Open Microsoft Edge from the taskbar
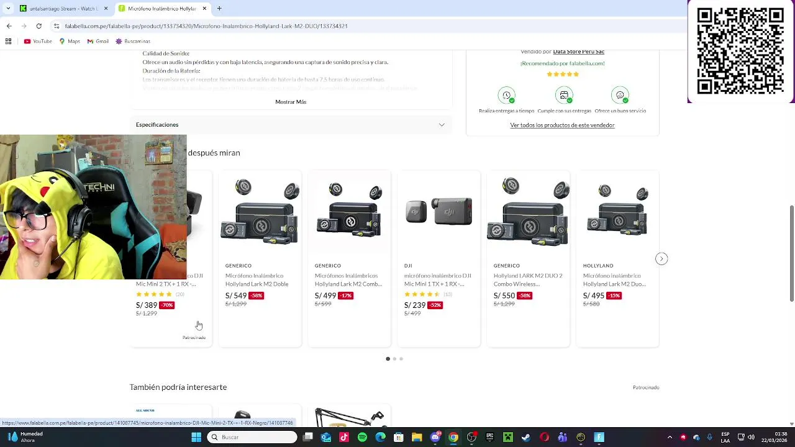Screen dimensions: 795x447 point(381,437)
